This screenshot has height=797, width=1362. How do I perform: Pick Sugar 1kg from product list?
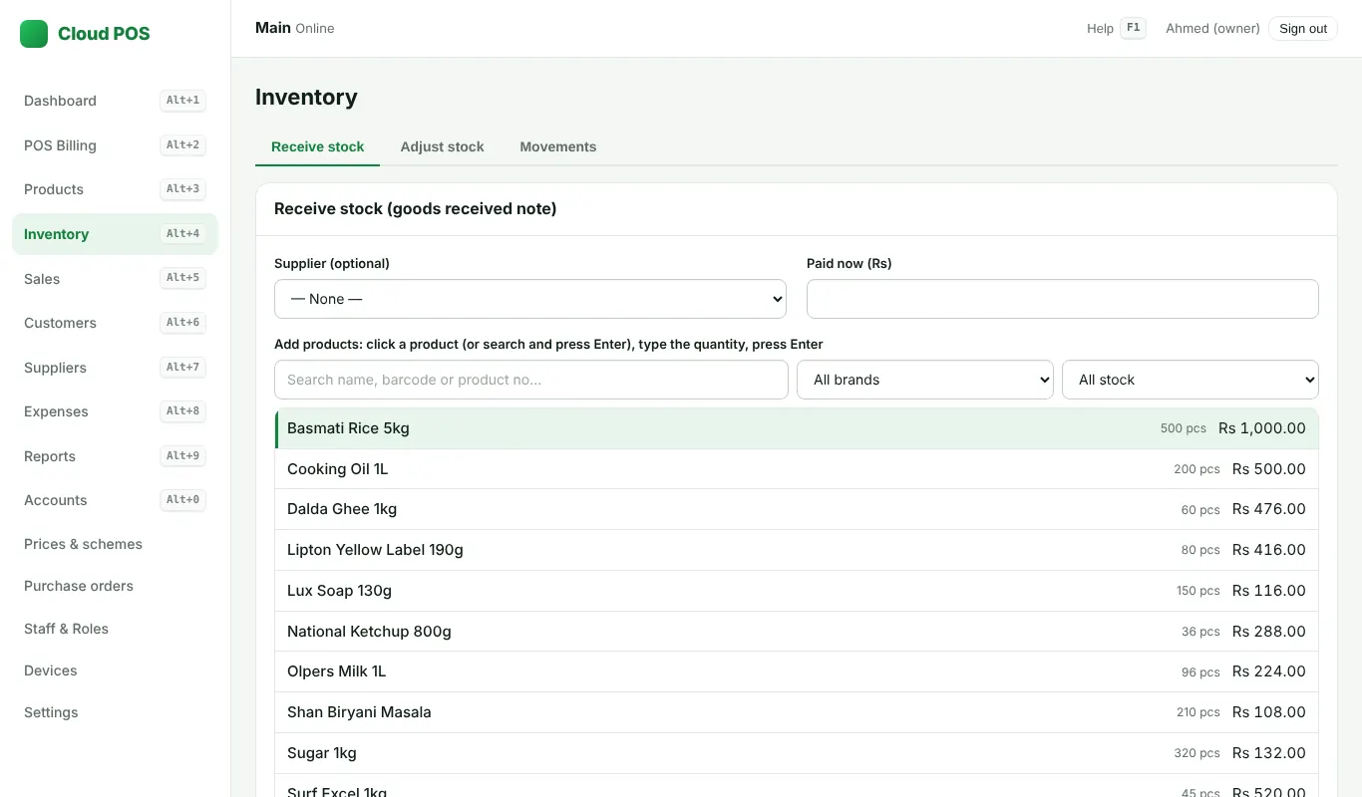tap(797, 753)
